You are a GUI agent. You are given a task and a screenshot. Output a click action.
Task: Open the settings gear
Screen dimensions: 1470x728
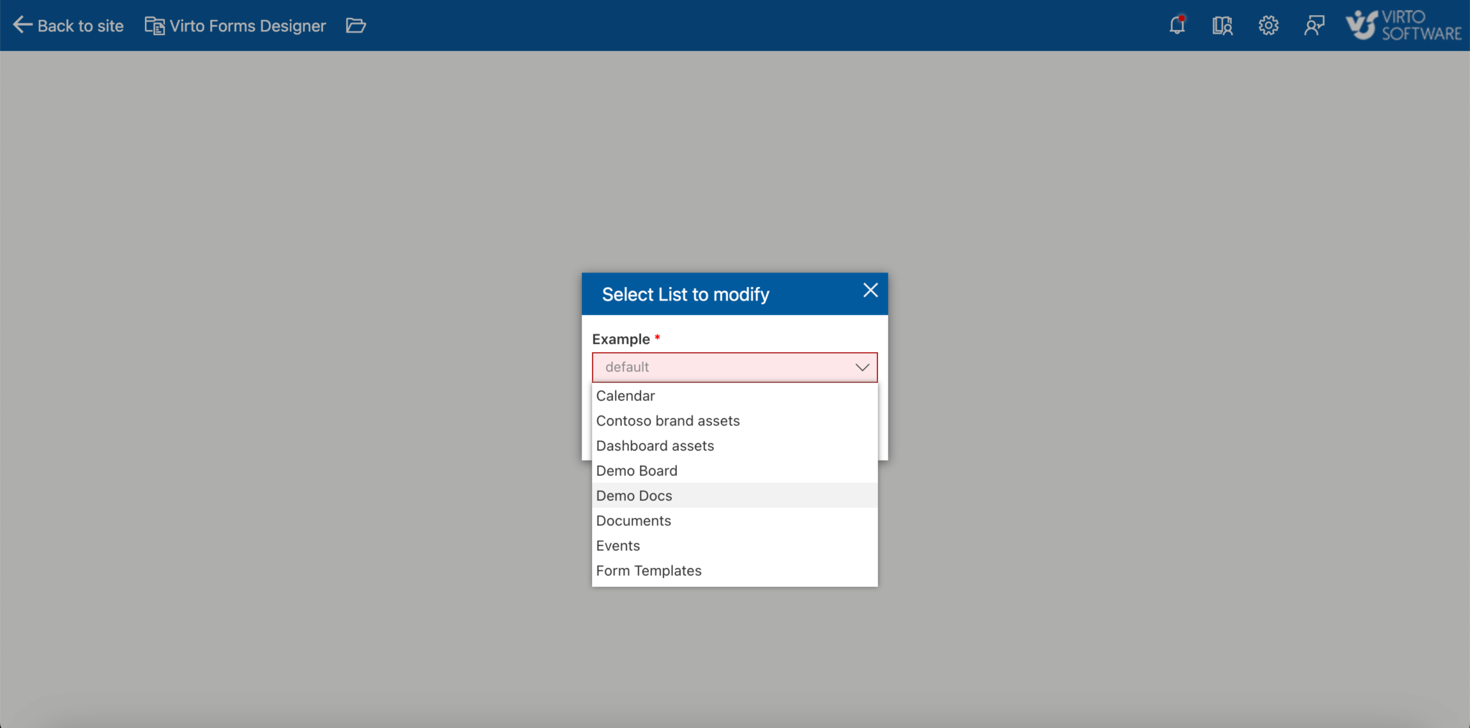point(1268,25)
